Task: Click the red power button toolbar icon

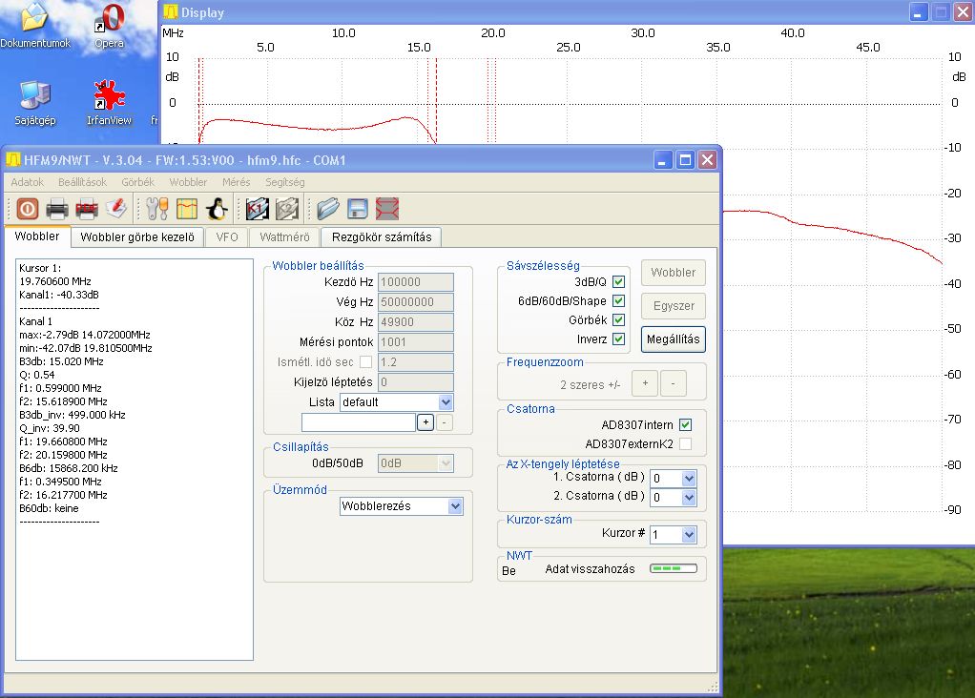Action: coord(27,208)
